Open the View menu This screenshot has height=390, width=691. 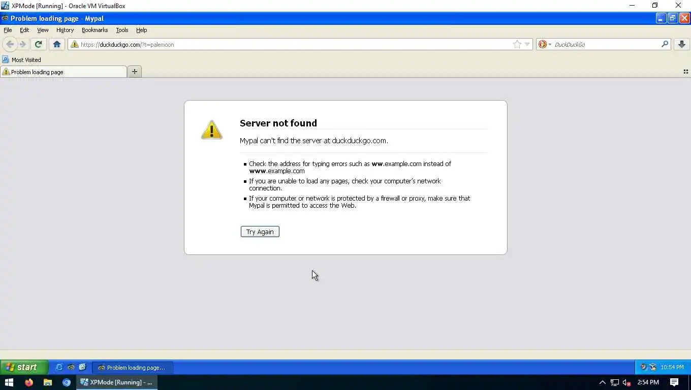tap(43, 30)
